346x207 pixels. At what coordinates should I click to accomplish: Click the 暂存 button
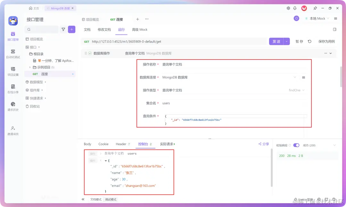pos(299,41)
